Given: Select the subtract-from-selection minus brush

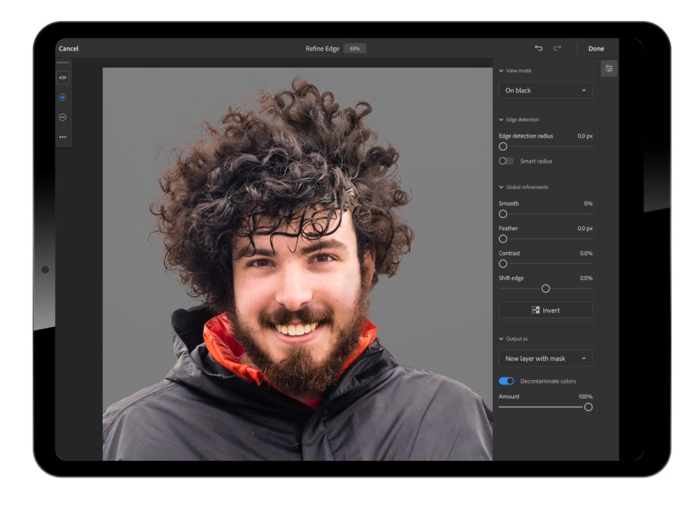Looking at the screenshot, I should [63, 117].
